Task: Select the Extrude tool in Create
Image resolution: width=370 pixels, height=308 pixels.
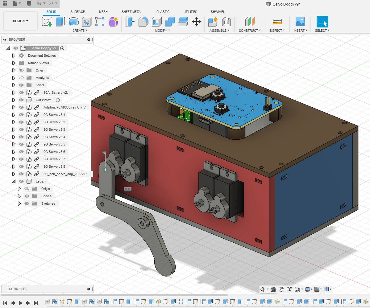Action: (x=60, y=22)
